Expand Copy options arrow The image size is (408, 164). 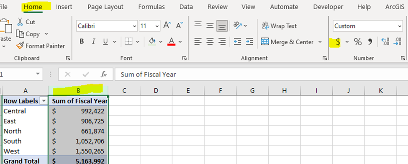(46, 34)
